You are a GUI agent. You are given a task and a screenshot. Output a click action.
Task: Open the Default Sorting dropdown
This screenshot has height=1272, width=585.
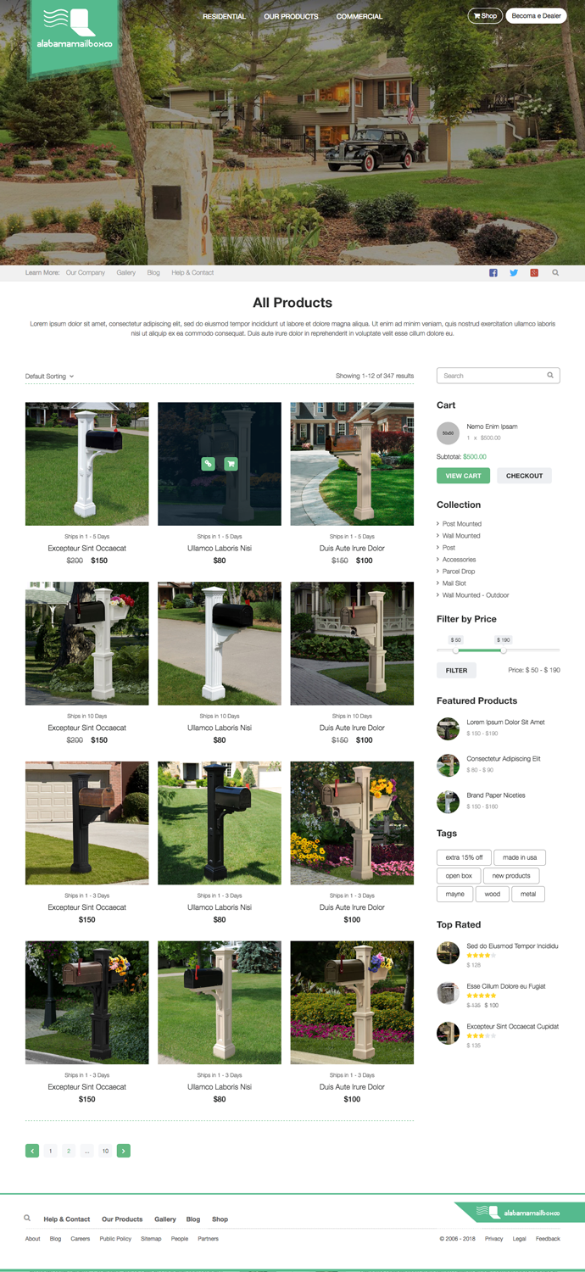click(x=49, y=376)
